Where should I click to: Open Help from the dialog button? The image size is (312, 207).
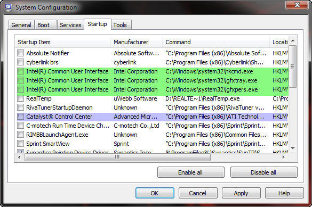(x=284, y=193)
